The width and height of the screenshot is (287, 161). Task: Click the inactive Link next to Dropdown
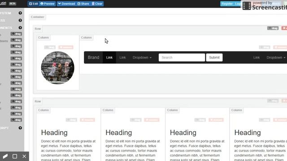pyautogui.click(x=122, y=58)
